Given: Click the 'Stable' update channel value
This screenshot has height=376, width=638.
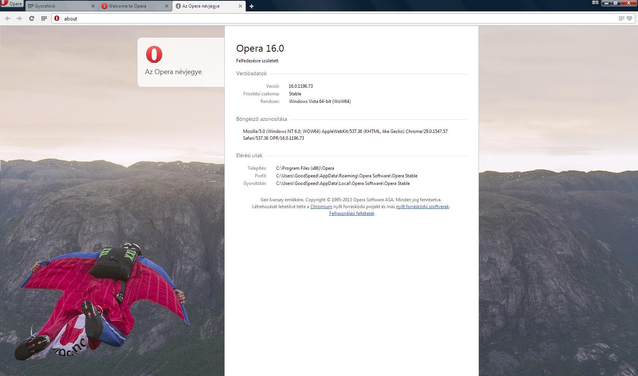Looking at the screenshot, I should pyautogui.click(x=295, y=94).
